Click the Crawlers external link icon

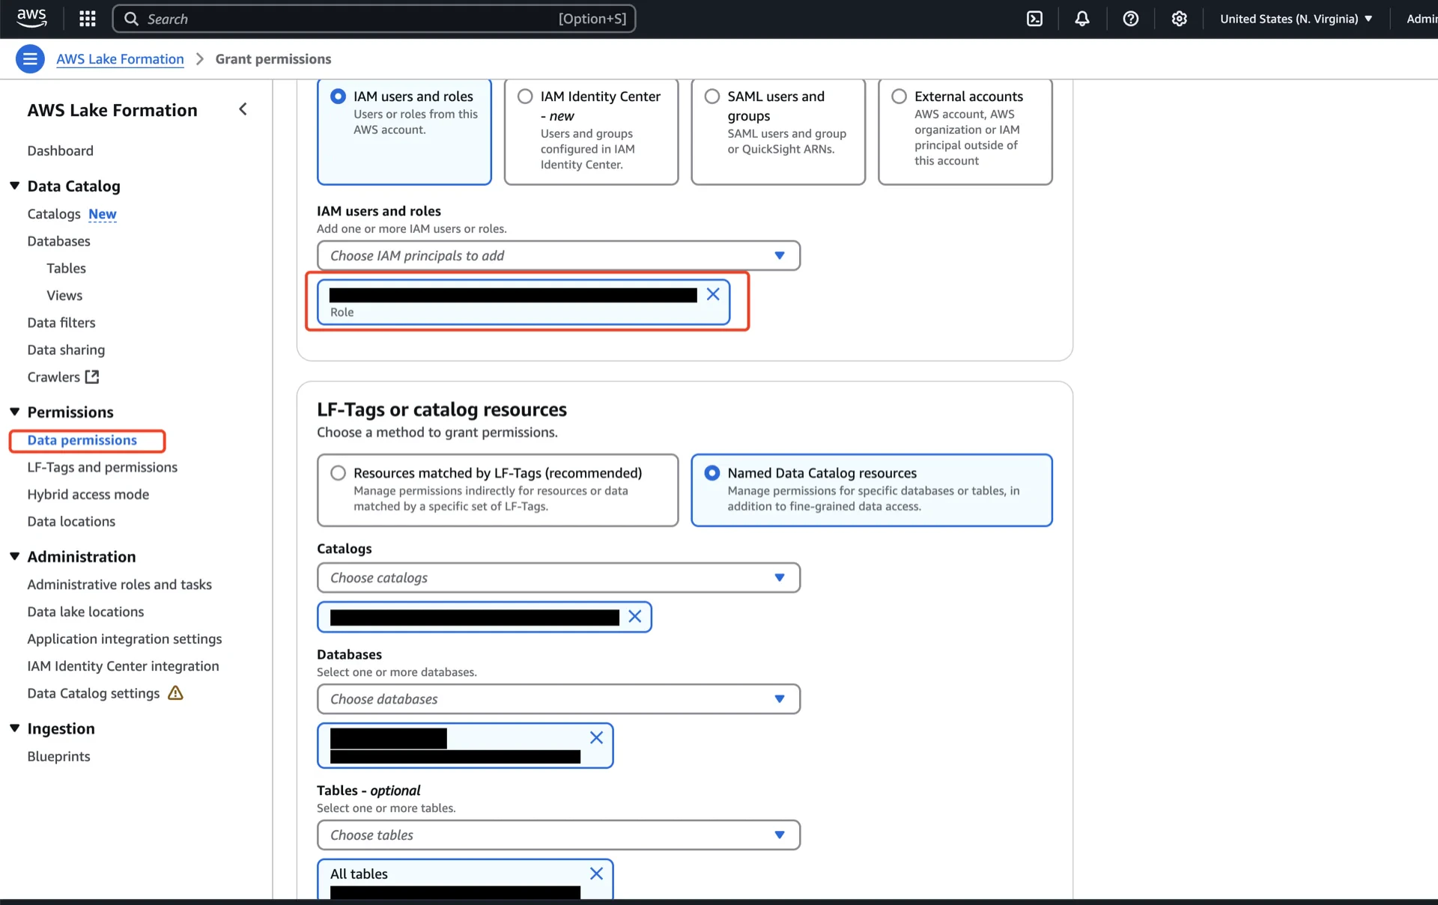[92, 377]
